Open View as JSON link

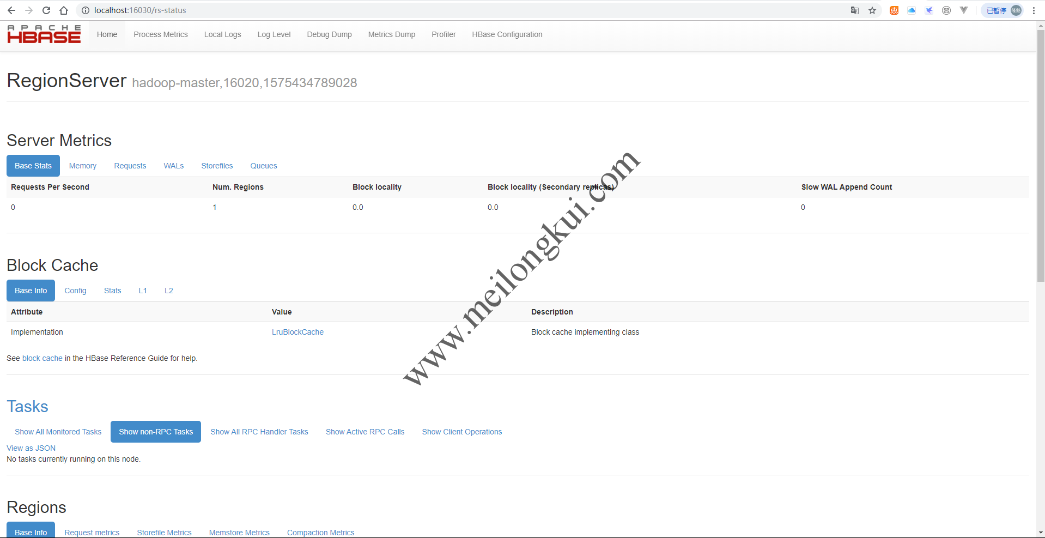click(31, 448)
